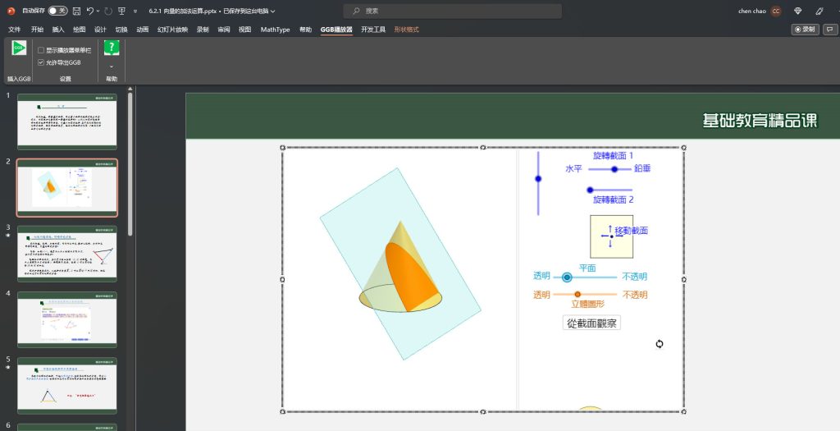Open the 帮助 ribbon tab
The width and height of the screenshot is (840, 431).
pos(305,30)
